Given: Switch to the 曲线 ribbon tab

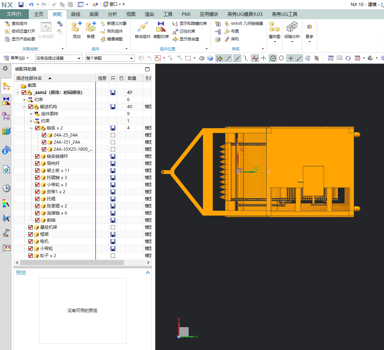Looking at the screenshot, I should pos(75,14).
